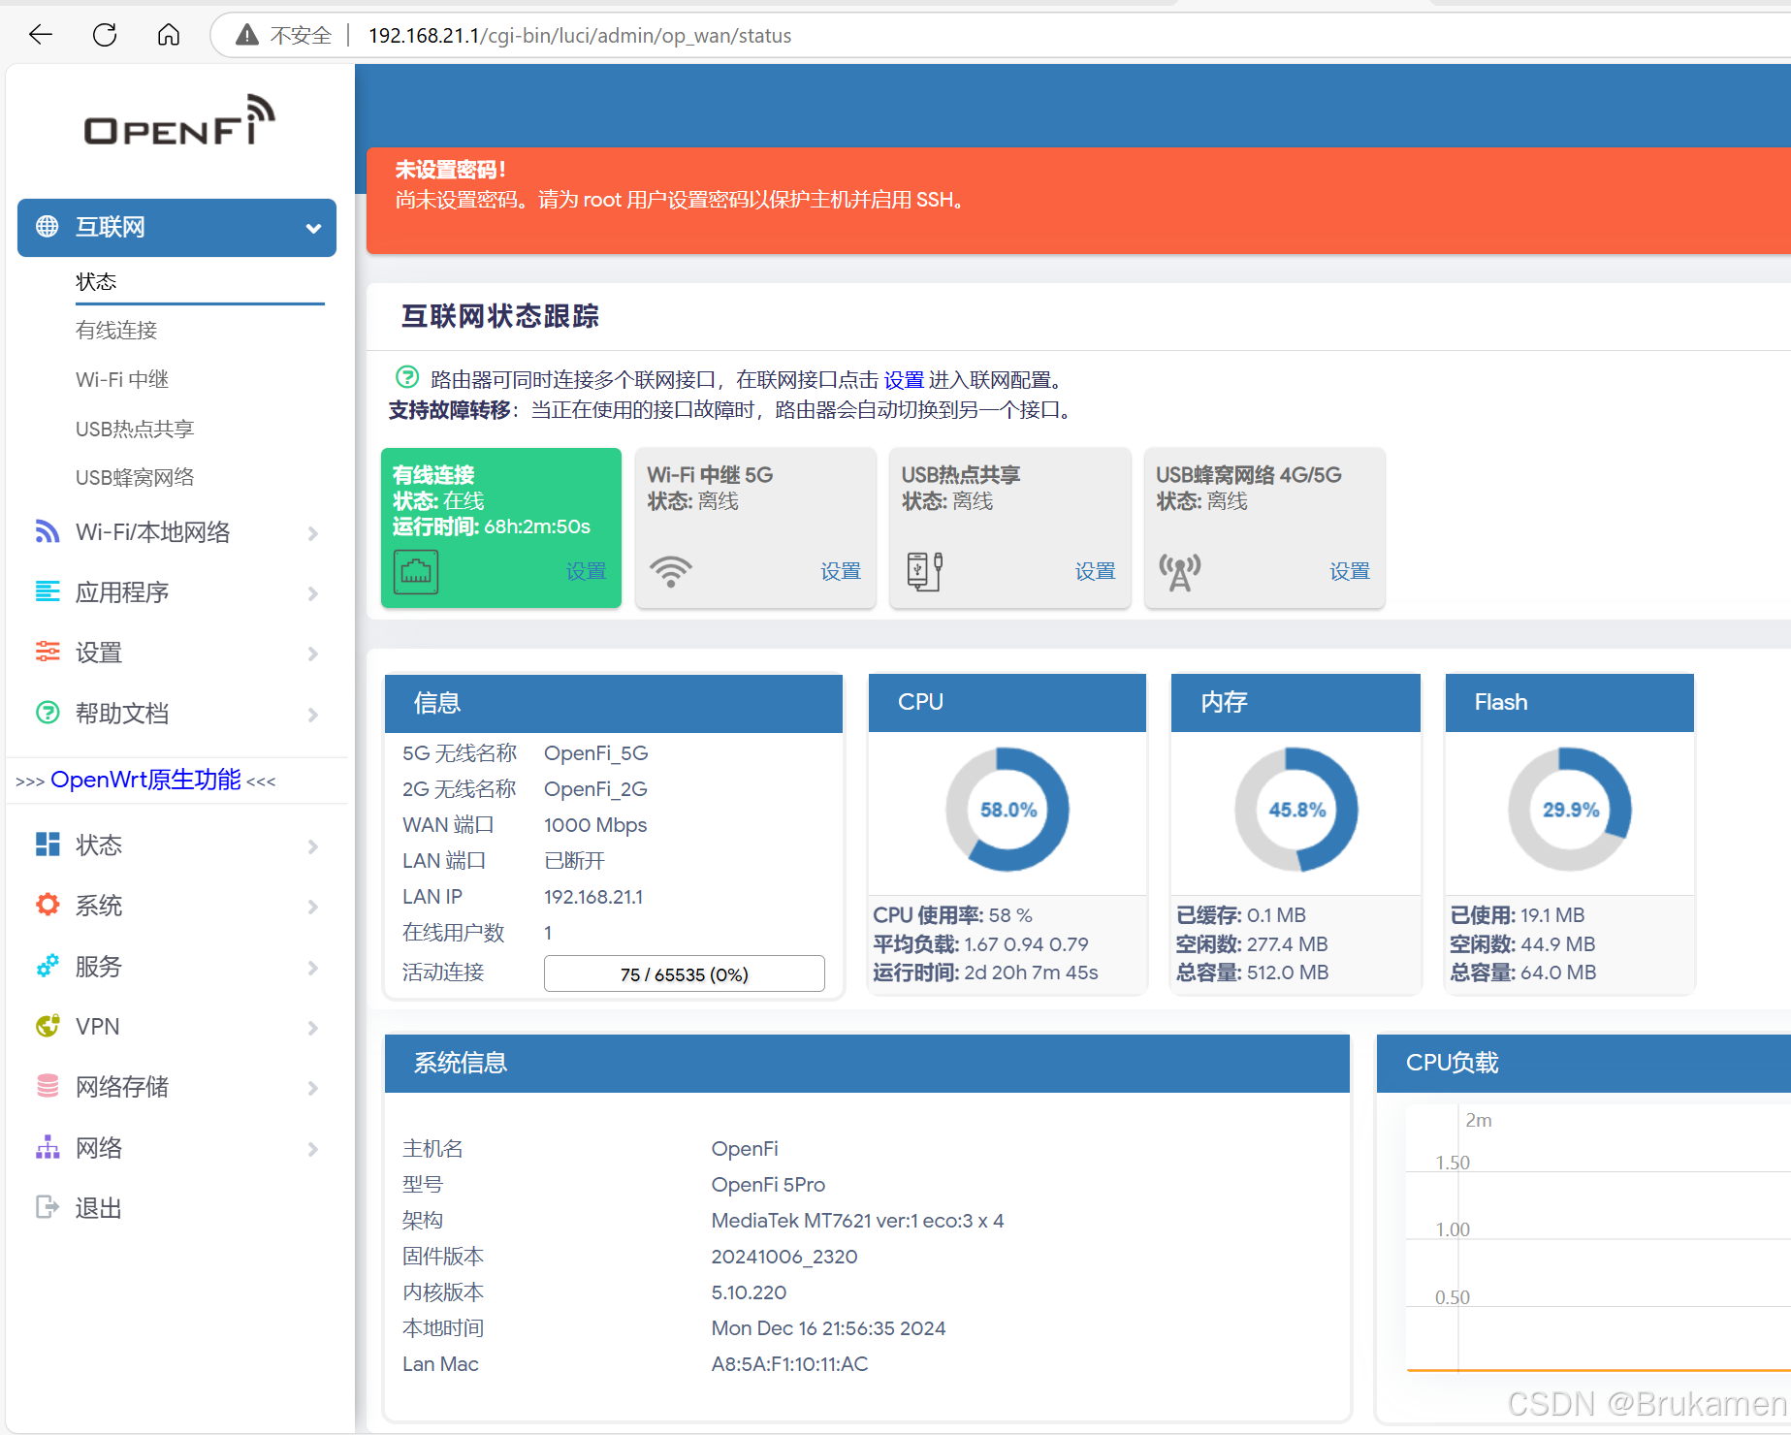The image size is (1791, 1435).
Task: Click the 状态 dashboard tiles icon
Action: point(48,845)
